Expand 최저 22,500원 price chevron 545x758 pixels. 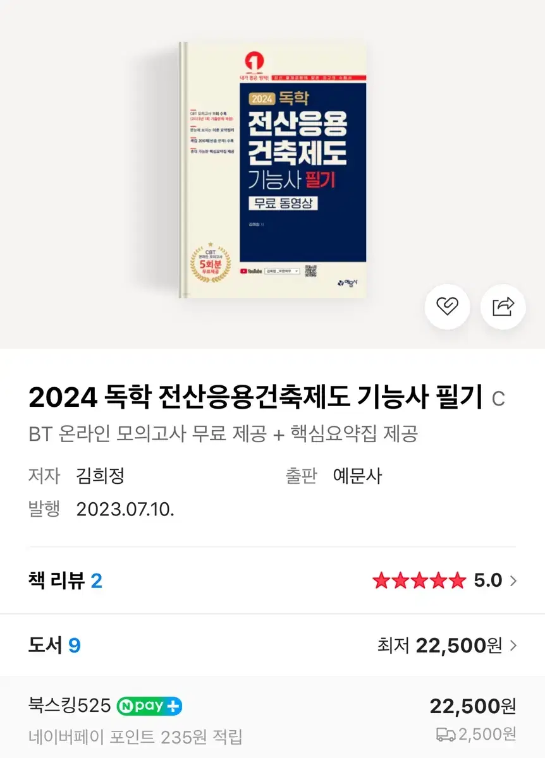pyautogui.click(x=513, y=646)
